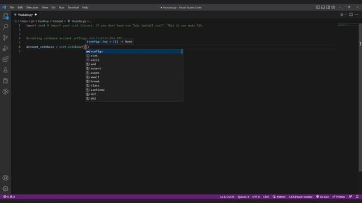Image resolution: width=362 pixels, height=203 pixels.
Task: Select the 3.8.8 conda interpreter
Action: 300,197
